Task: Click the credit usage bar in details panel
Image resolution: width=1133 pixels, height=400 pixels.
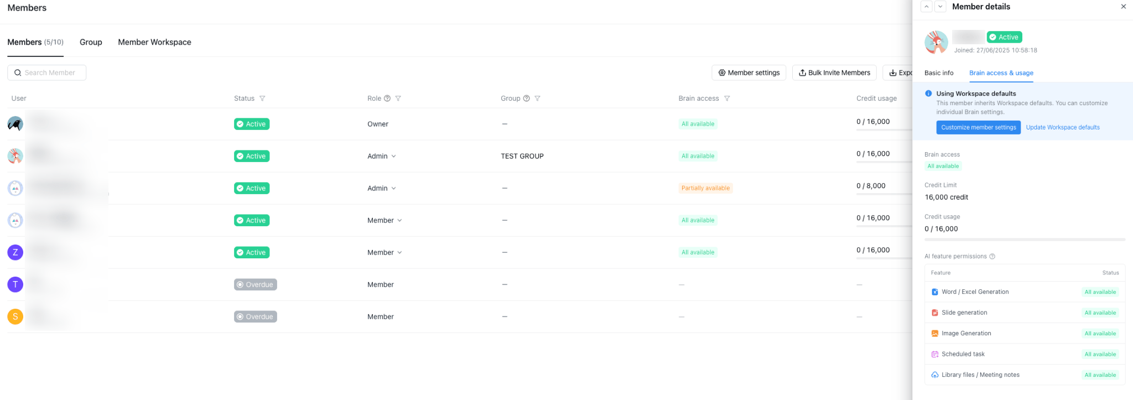Action: pyautogui.click(x=1025, y=240)
